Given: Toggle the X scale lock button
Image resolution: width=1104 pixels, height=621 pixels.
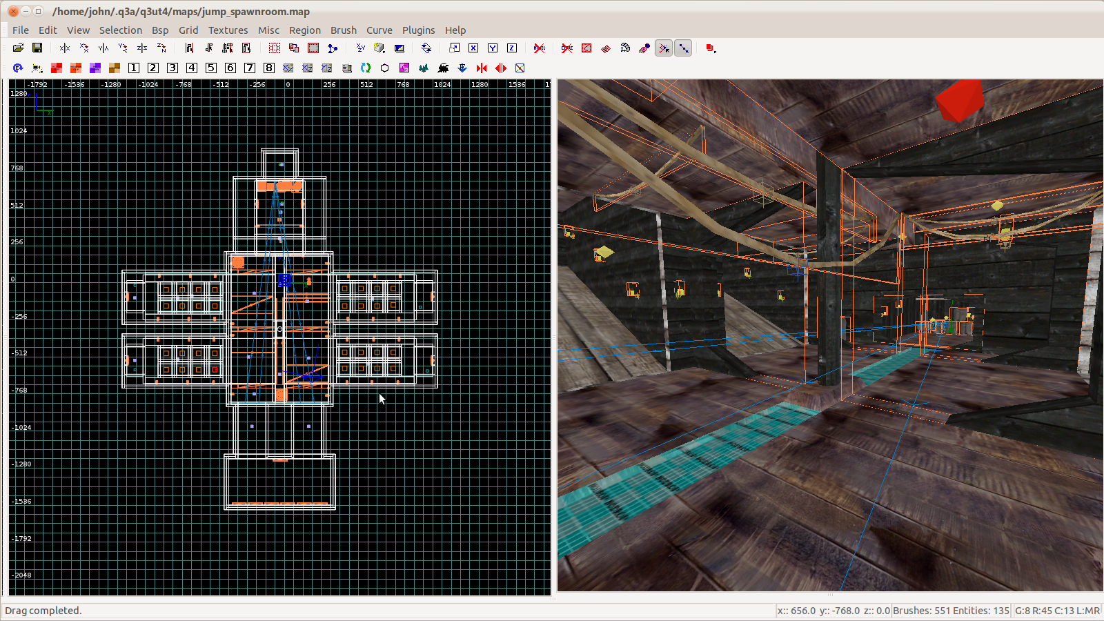Looking at the screenshot, I should point(473,48).
